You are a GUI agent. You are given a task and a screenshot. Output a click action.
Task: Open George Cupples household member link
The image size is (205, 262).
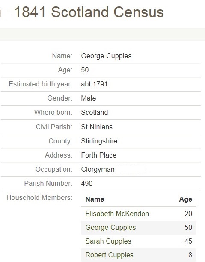(110, 228)
